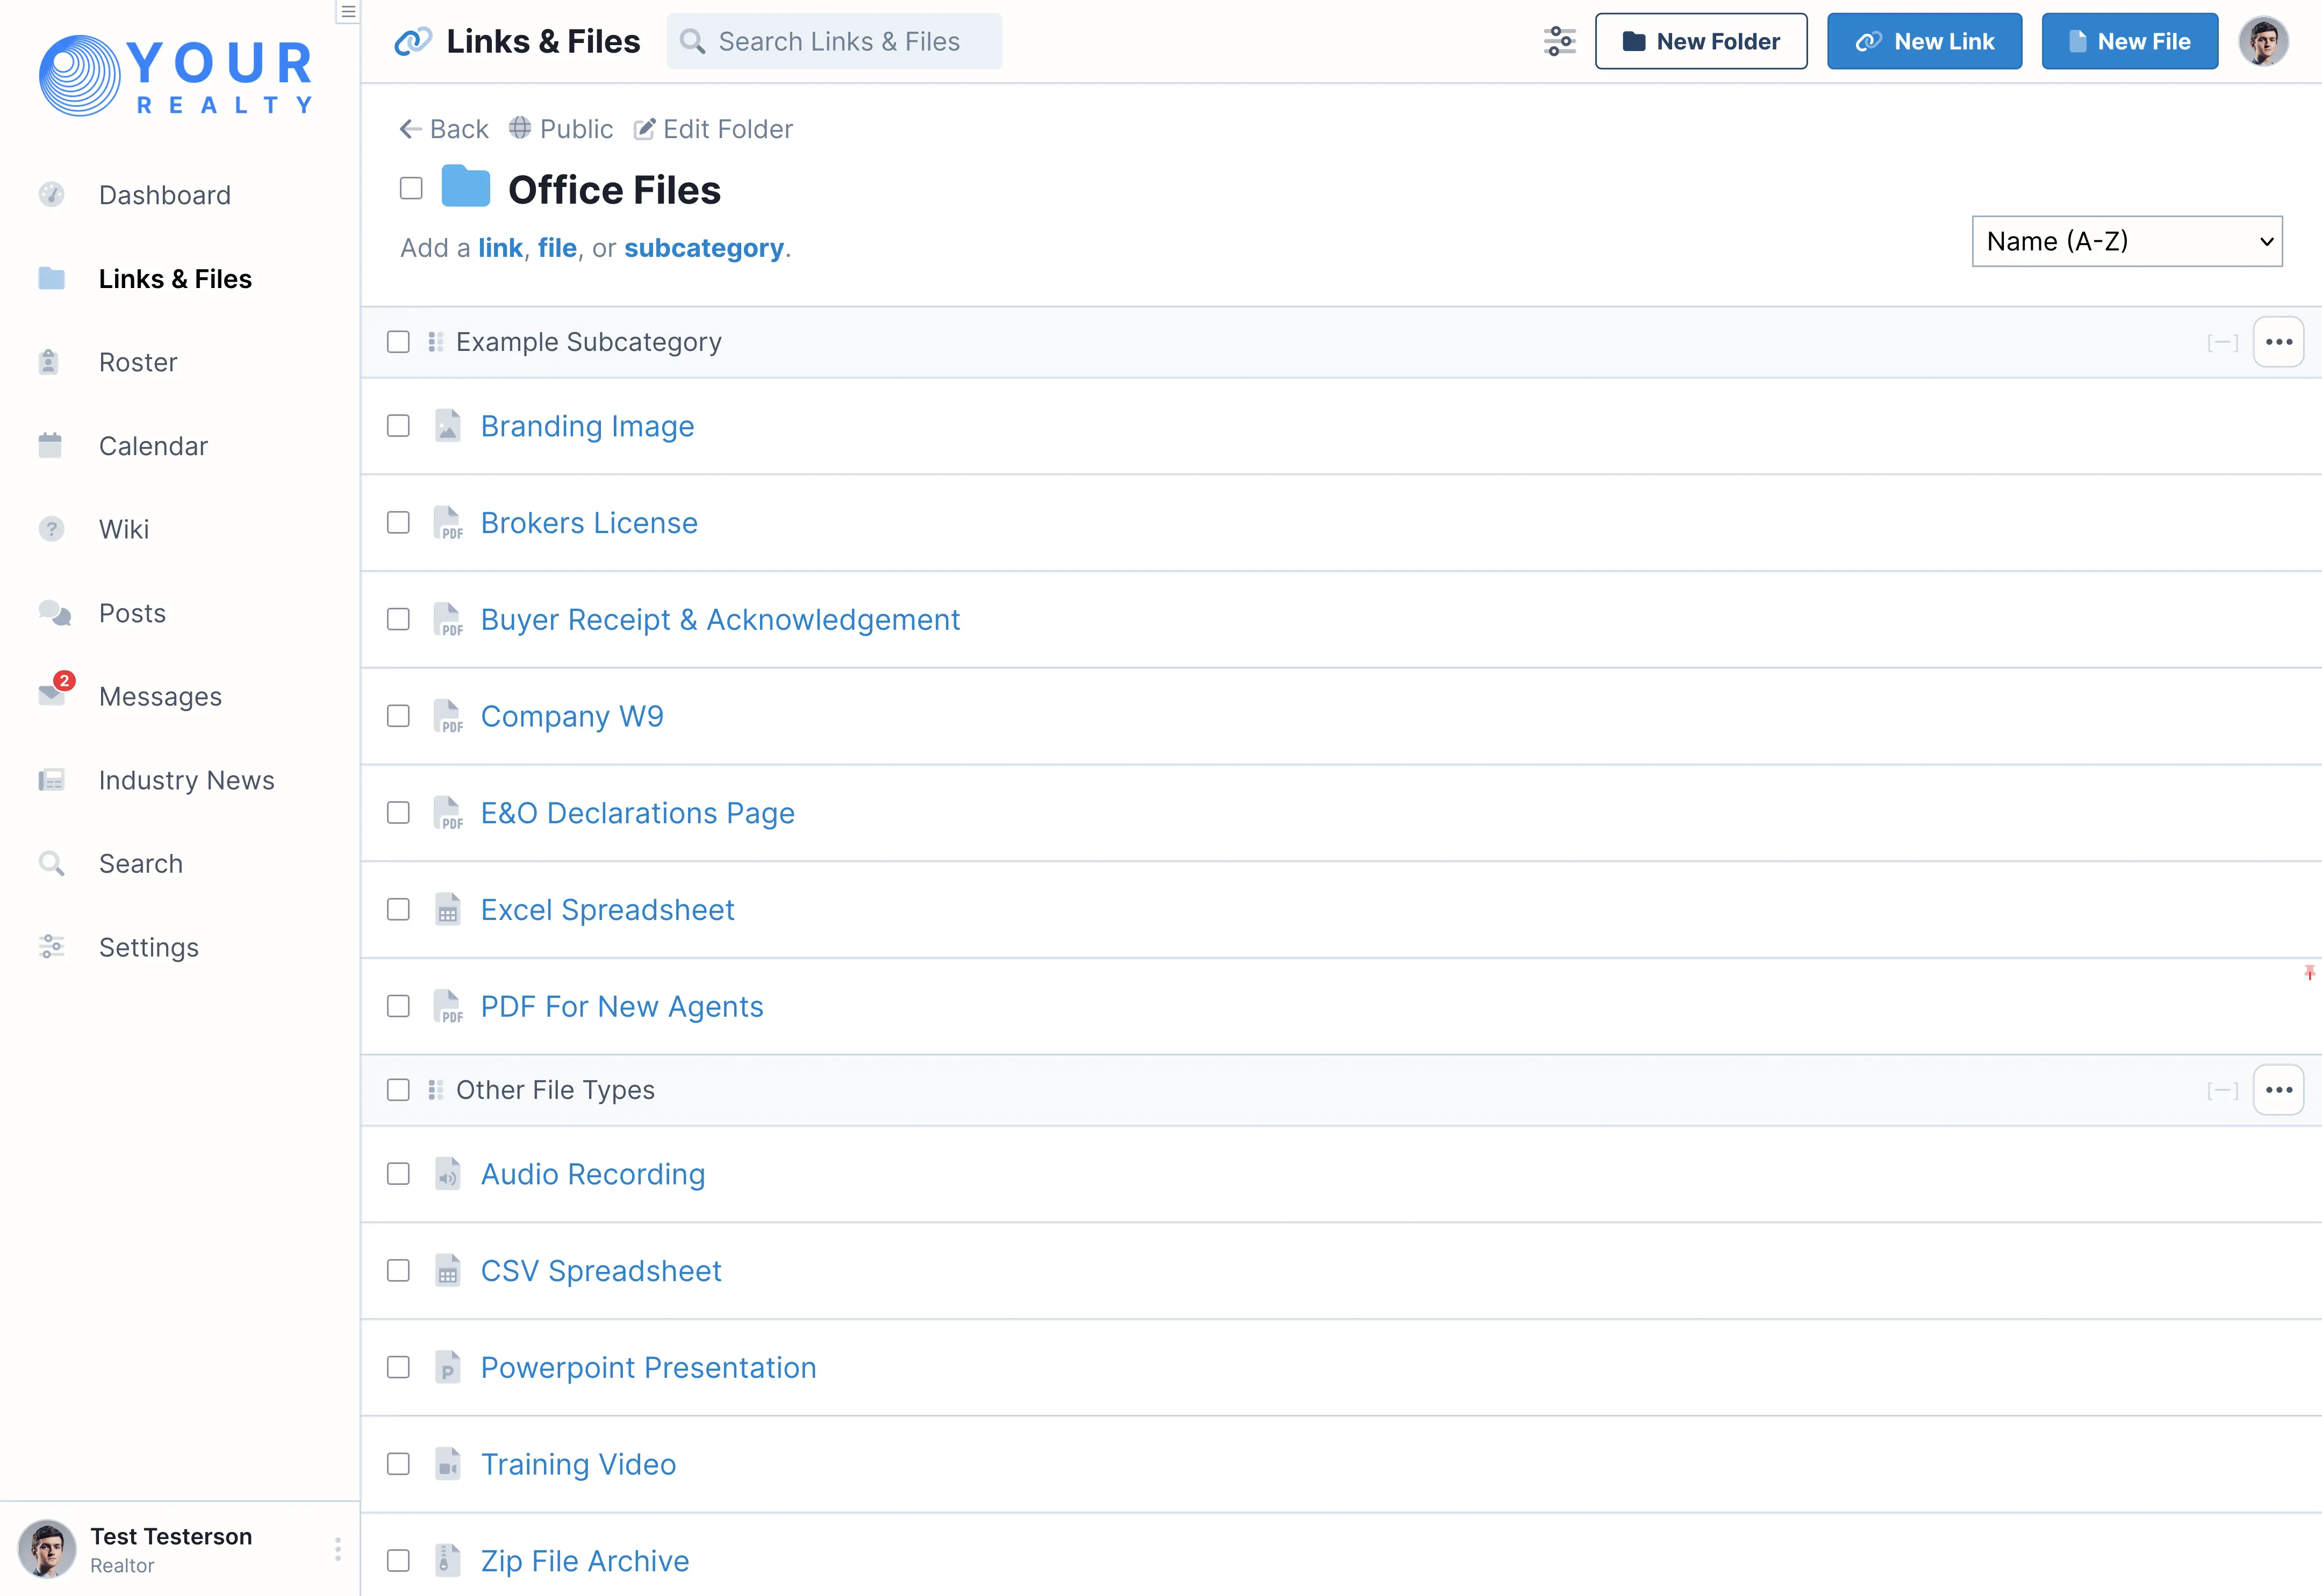This screenshot has width=2322, height=1596.
Task: Select the Office Files folder checkbox
Action: [411, 188]
